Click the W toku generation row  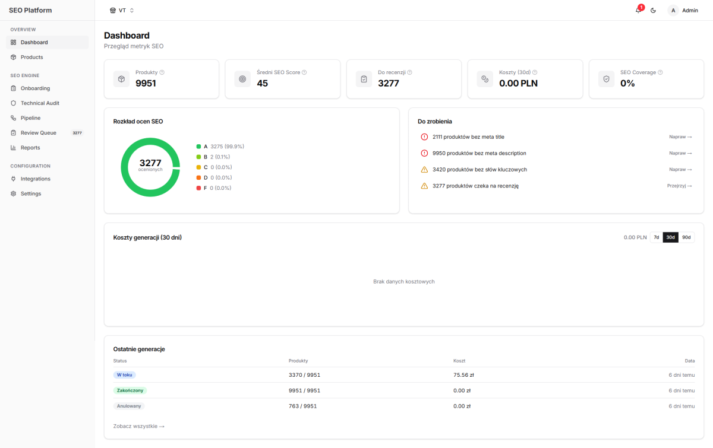tap(403, 375)
